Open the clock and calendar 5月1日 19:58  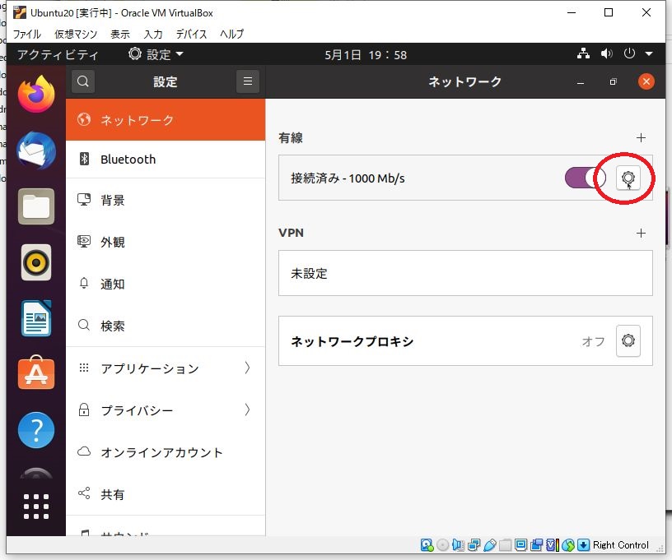366,55
